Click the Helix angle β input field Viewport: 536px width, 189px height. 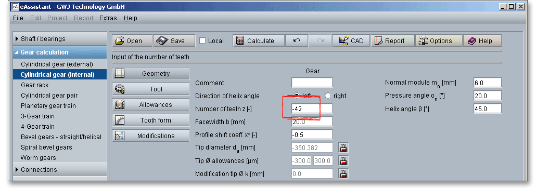[488, 109]
